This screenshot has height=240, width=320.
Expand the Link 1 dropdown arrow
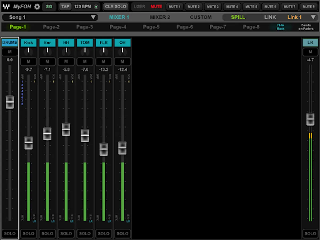[313, 17]
